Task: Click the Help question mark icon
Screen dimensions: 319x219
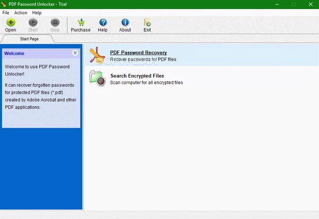Action: coord(103,22)
